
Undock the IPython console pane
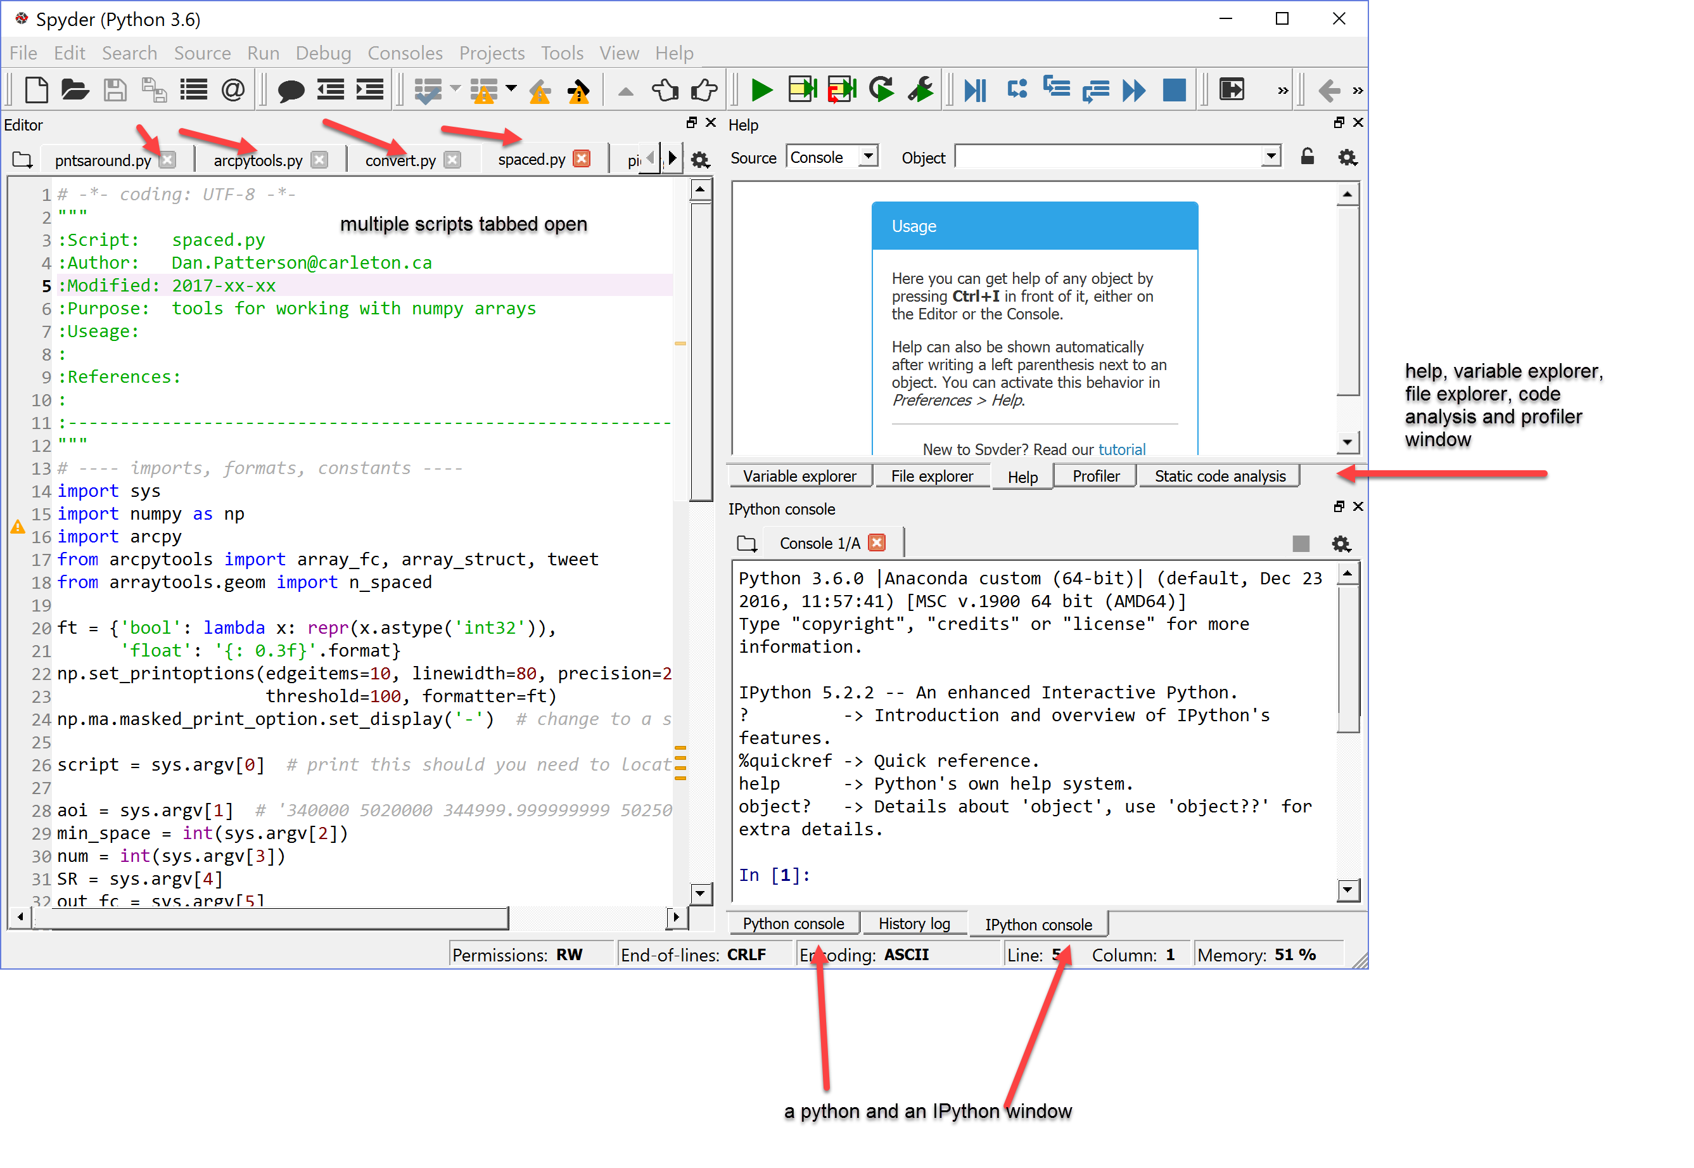pyautogui.click(x=1339, y=506)
